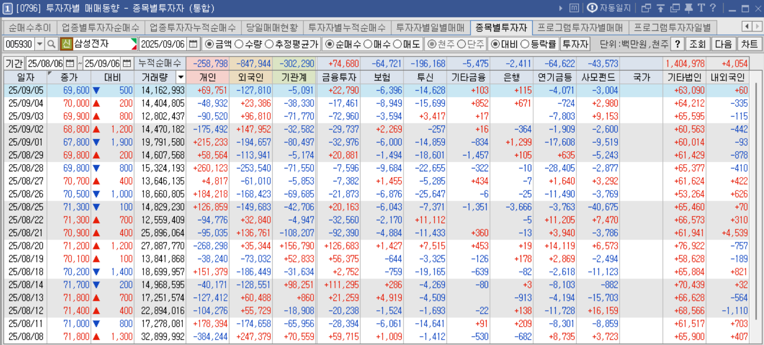
Task: Switch to the 투자자별누적순매수 tab
Action: 347,28
